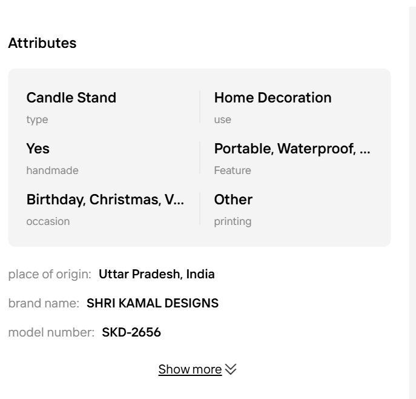Click the 'Feature' attribute label

(x=233, y=170)
